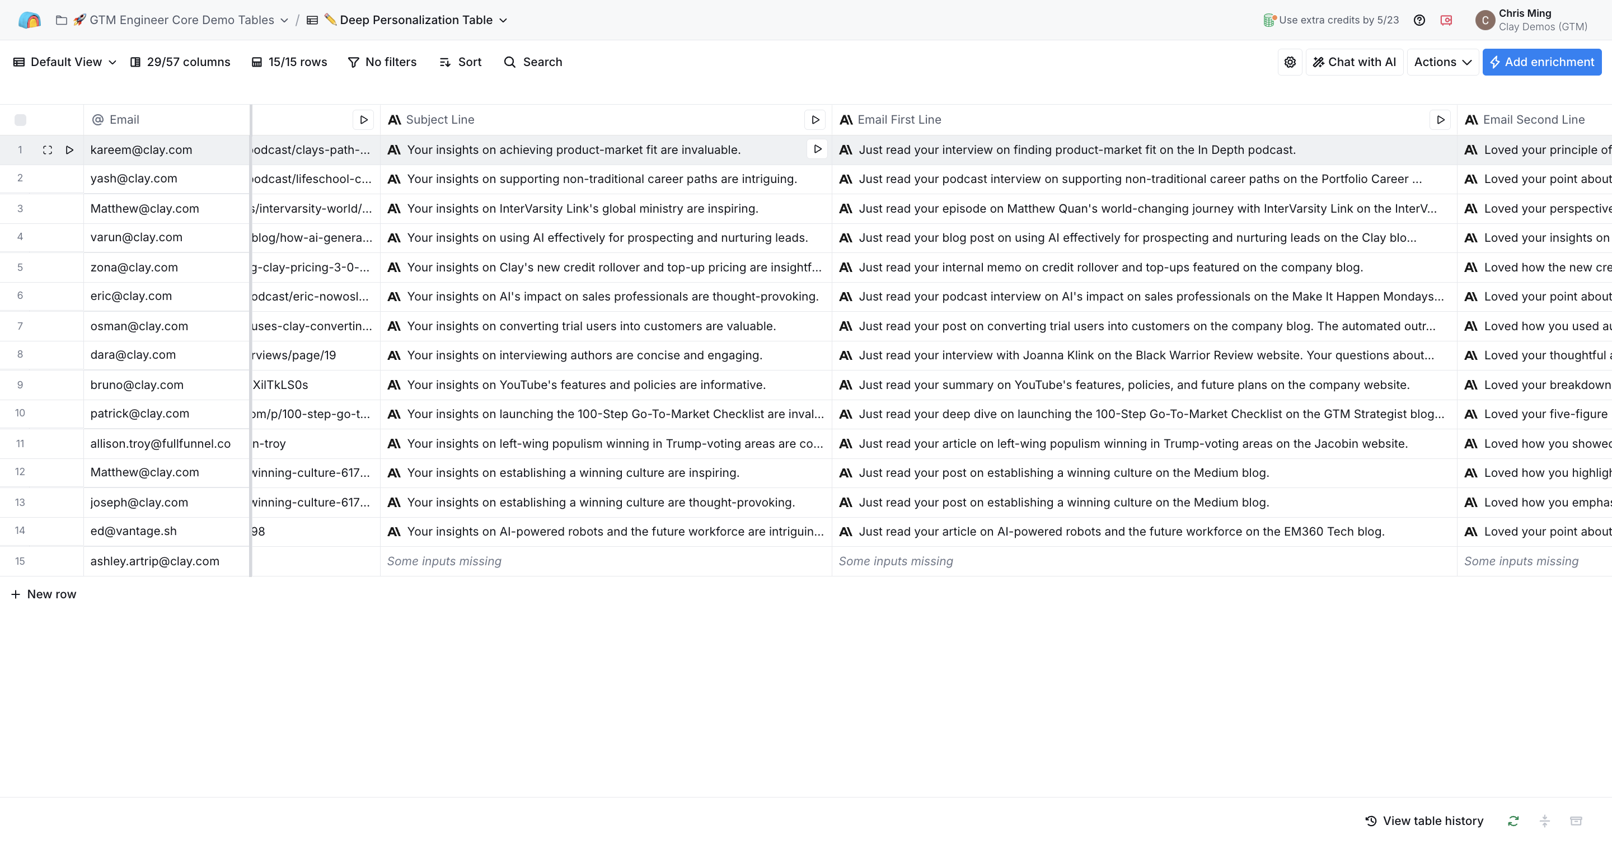Screen dimensions: 1612x844
Task: Open the Actions dropdown
Action: point(1442,62)
